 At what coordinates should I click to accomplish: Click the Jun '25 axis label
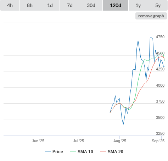coord(38,141)
